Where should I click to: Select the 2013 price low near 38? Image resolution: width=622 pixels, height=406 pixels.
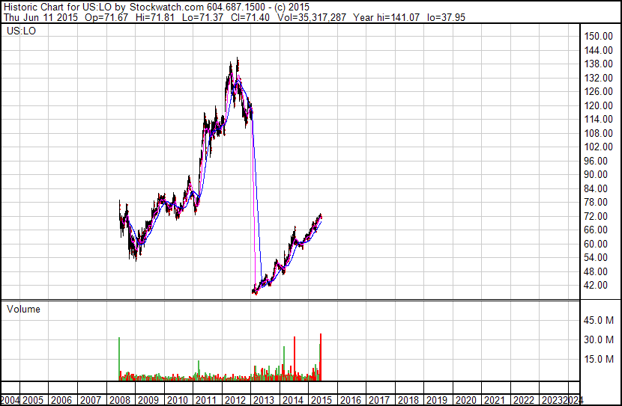coord(255,293)
